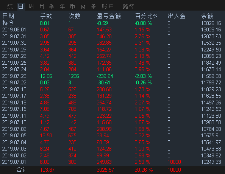Click the 10000 total deposit value
225x174 pixels.
[174, 170]
